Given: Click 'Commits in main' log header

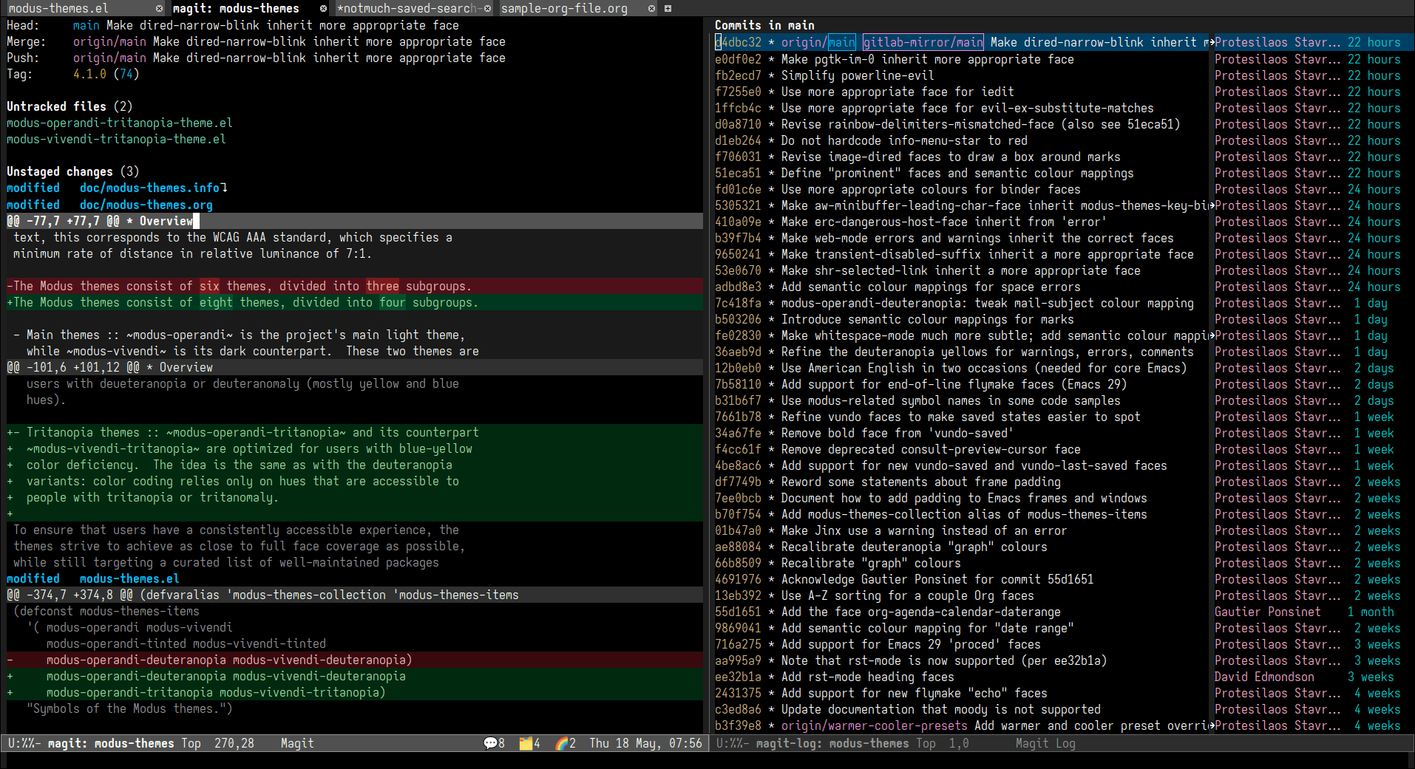Looking at the screenshot, I should pos(764,25).
